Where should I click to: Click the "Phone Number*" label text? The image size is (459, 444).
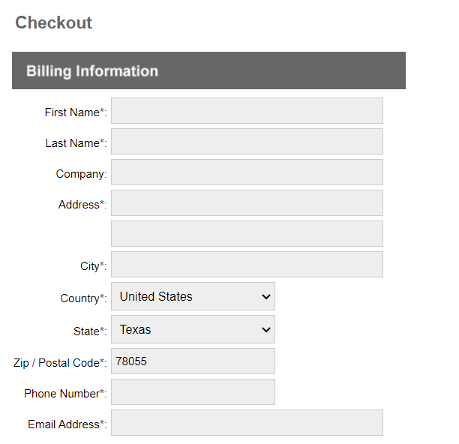coord(64,394)
